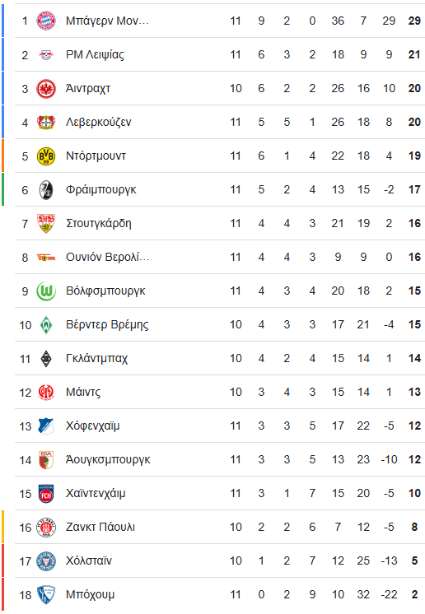Click the RB Leipzig club logo

click(46, 55)
